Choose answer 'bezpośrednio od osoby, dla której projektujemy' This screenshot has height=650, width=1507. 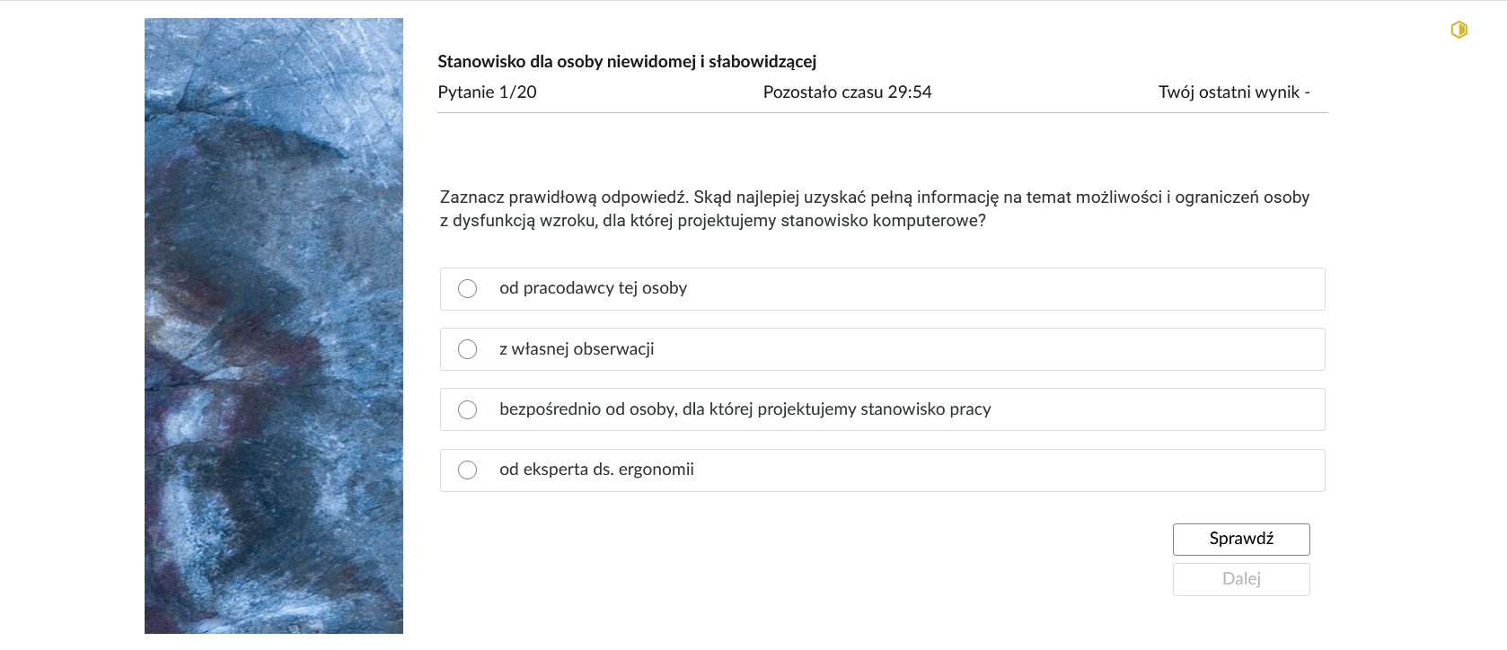click(x=467, y=409)
